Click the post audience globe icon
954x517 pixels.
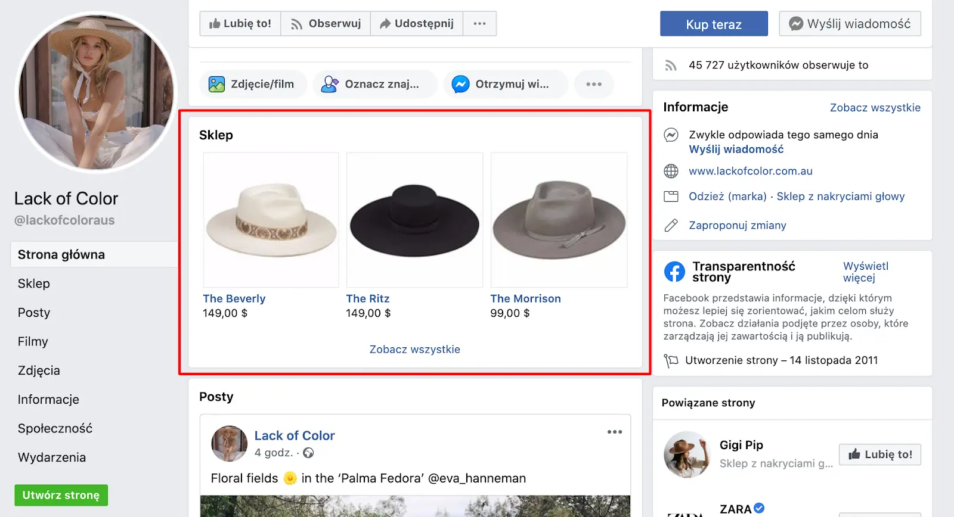tap(308, 453)
